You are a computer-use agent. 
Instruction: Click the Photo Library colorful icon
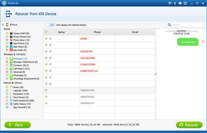coord(11,40)
